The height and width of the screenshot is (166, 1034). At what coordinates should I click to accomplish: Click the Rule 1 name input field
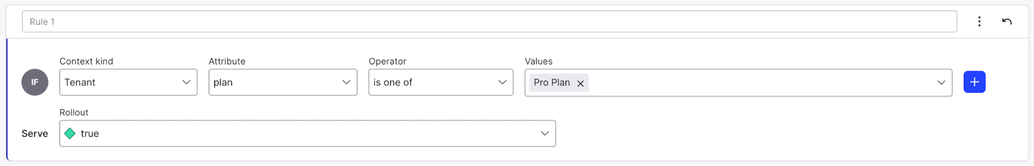[x=241, y=22]
